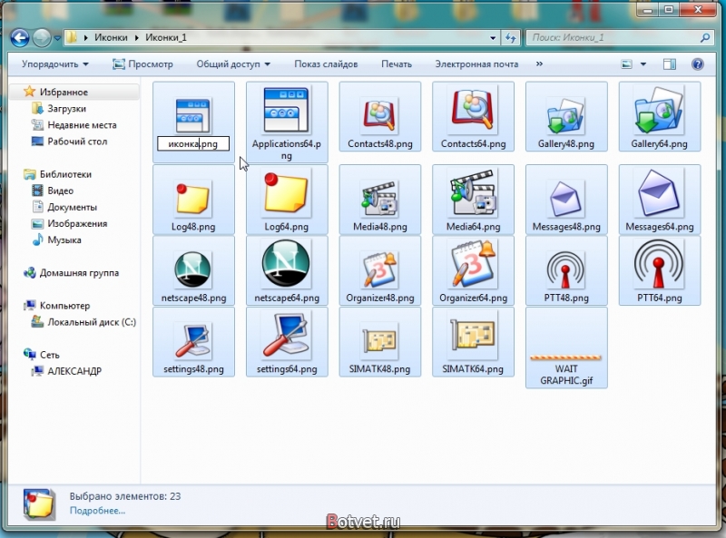Image resolution: width=726 pixels, height=538 pixels.
Task: Click the help question mark icon
Action: 697,64
